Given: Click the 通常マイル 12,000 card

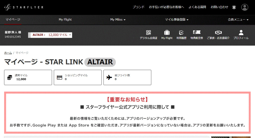Looking at the screenshot, I should (28, 77).
